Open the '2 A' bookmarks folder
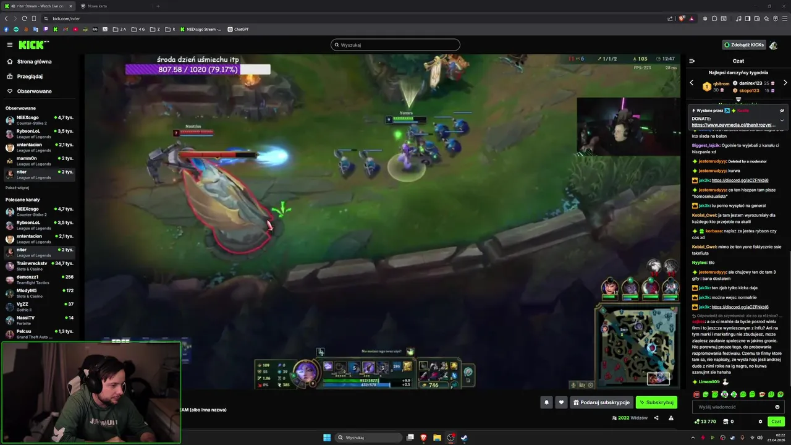Viewport: 791px width, 445px height. tap(119, 29)
